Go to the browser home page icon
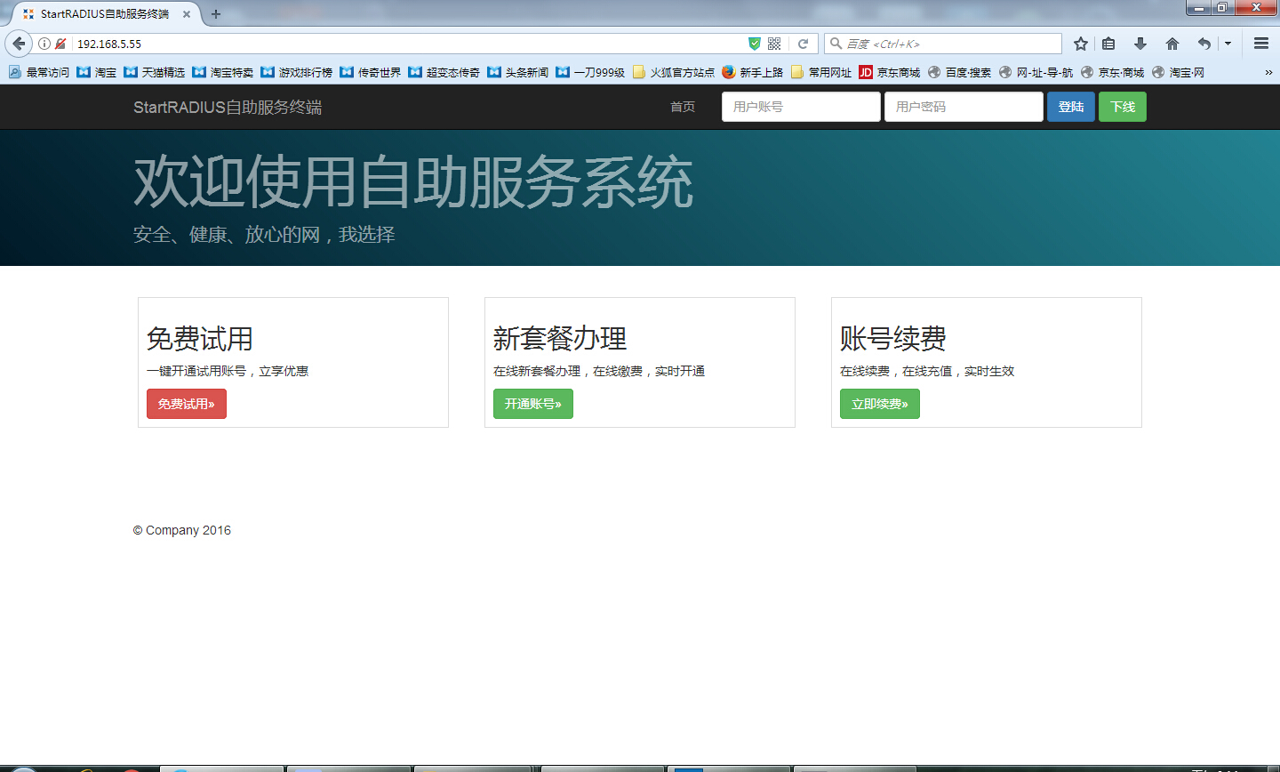1280x772 pixels. (1172, 44)
